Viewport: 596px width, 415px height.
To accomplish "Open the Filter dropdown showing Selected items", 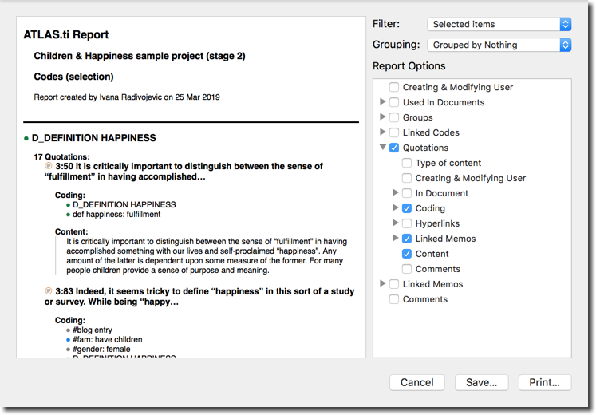I will pyautogui.click(x=499, y=24).
